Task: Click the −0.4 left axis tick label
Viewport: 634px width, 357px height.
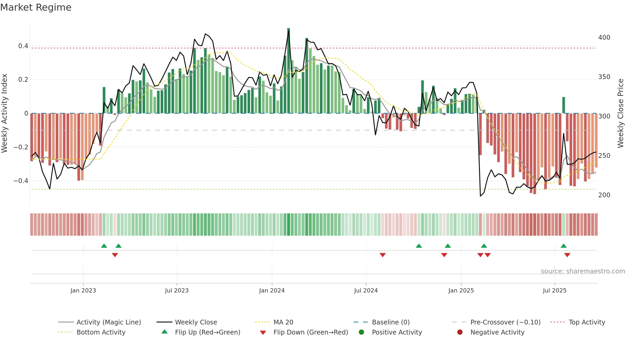Action: pyautogui.click(x=21, y=181)
